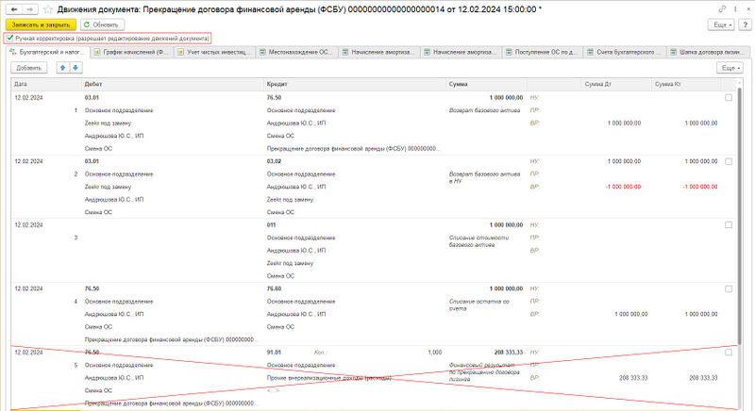Go back using the left arrow
This screenshot has width=755, height=411.
click(x=12, y=8)
